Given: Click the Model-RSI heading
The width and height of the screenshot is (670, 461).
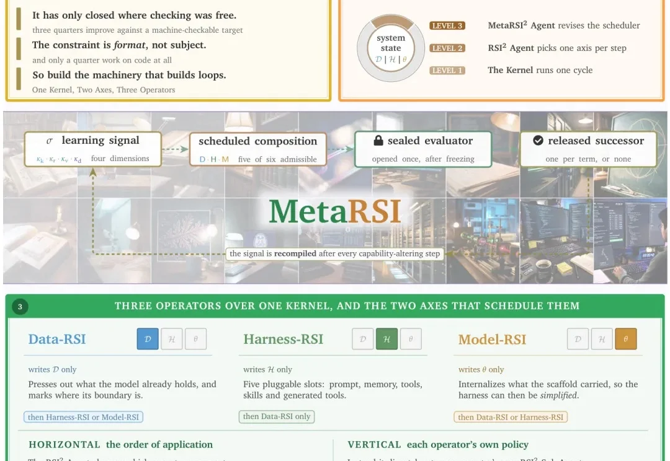Looking at the screenshot, I should click(x=492, y=340).
